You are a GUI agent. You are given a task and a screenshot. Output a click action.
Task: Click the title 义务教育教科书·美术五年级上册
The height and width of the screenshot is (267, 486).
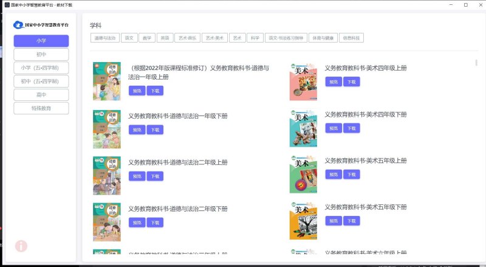pos(366,161)
